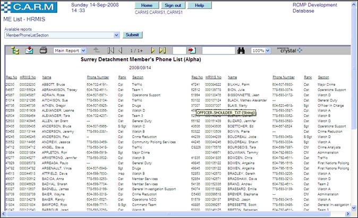The height and width of the screenshot is (218, 358).
Task: Advance to the next page
Action: [x=153, y=50]
